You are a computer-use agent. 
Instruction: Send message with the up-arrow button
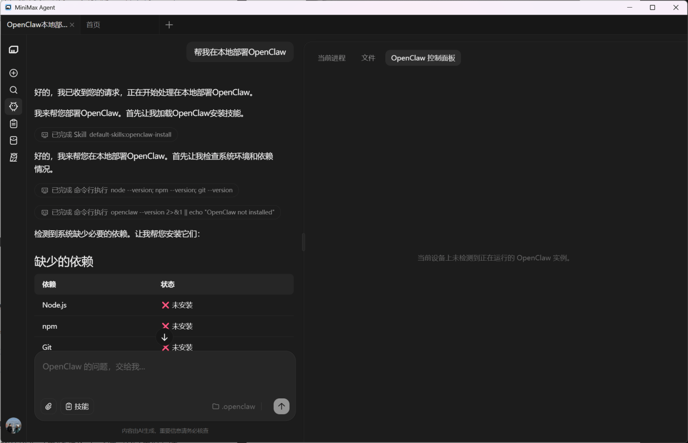coord(281,406)
